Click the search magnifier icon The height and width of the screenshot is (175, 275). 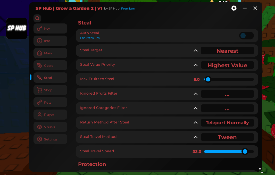coord(37,18)
